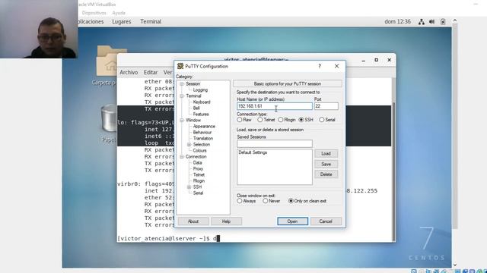
Task: Collapse the Window tree node
Action: point(182,120)
